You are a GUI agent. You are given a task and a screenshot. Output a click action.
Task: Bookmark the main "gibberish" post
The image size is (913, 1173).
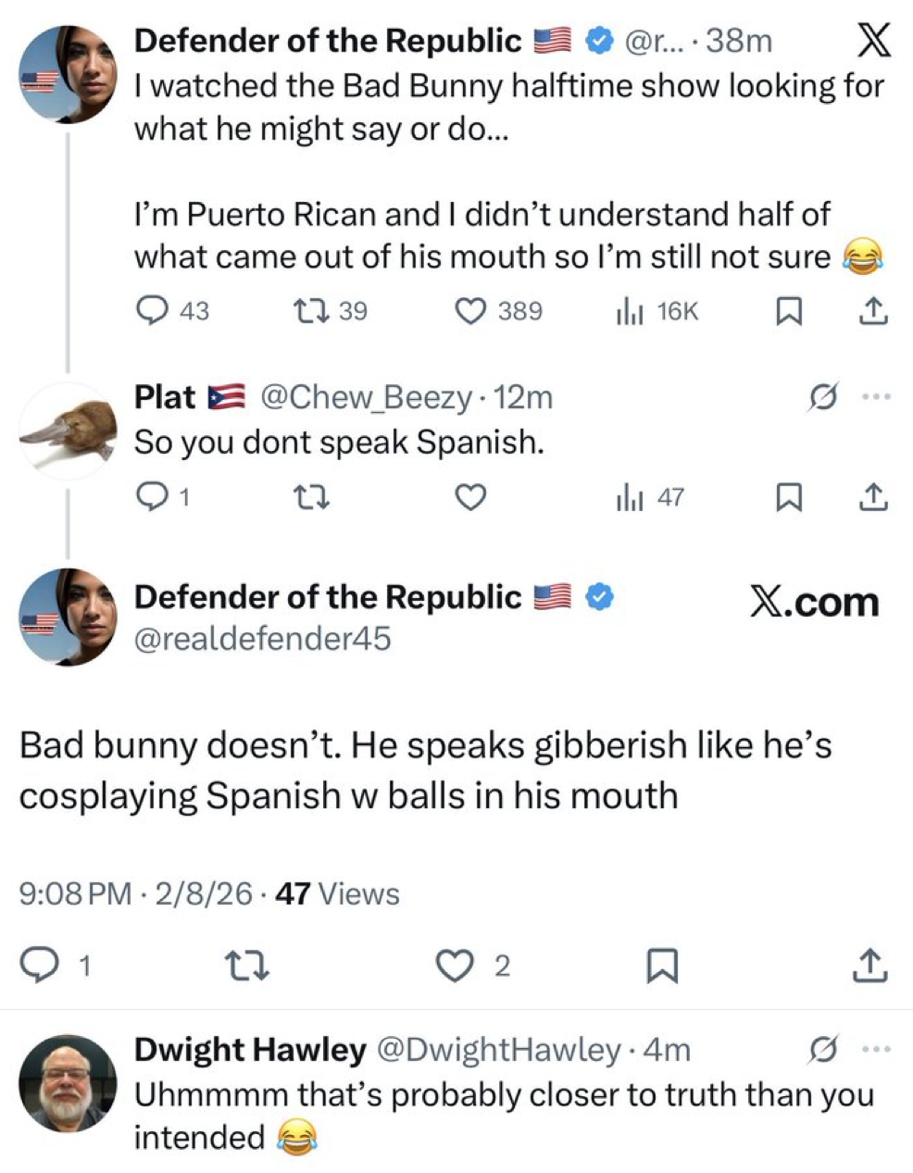662,967
